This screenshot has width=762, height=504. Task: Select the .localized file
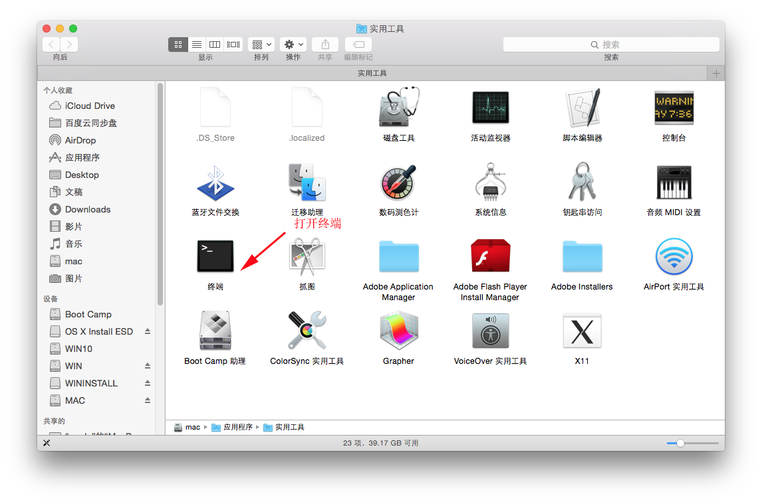[307, 108]
